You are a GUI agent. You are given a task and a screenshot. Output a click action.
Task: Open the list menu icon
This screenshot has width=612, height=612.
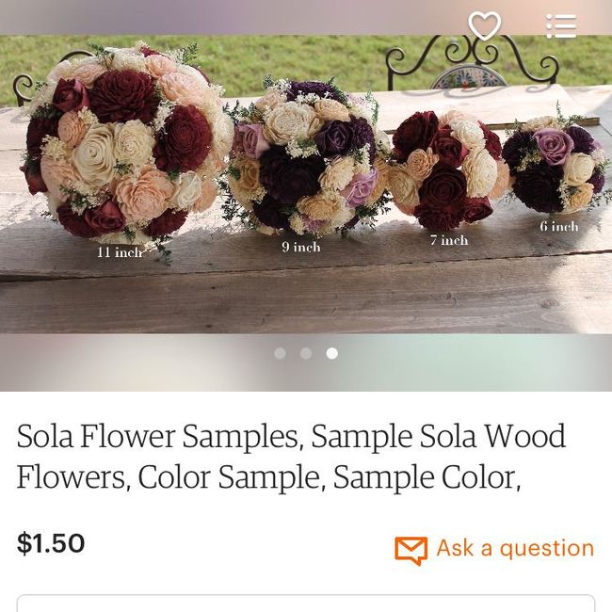[x=561, y=25]
